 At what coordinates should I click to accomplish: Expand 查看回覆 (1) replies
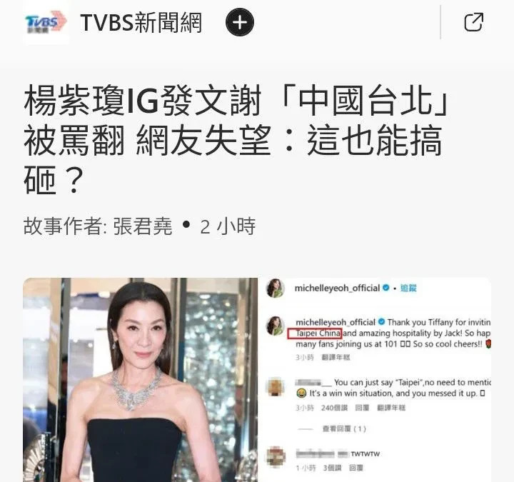[344, 428]
